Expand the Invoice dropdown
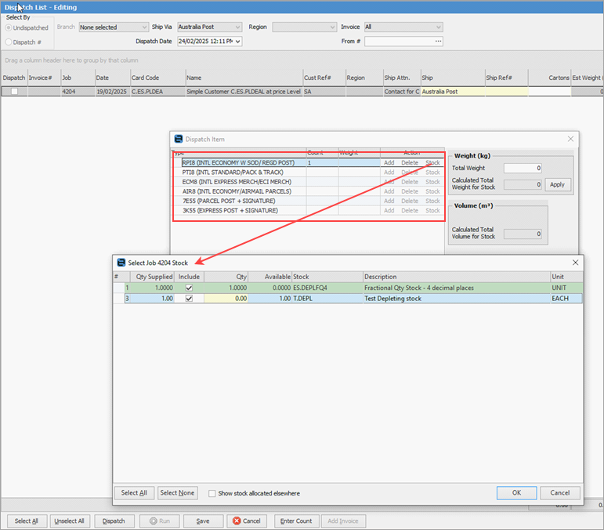The width and height of the screenshot is (604, 530). 438,27
